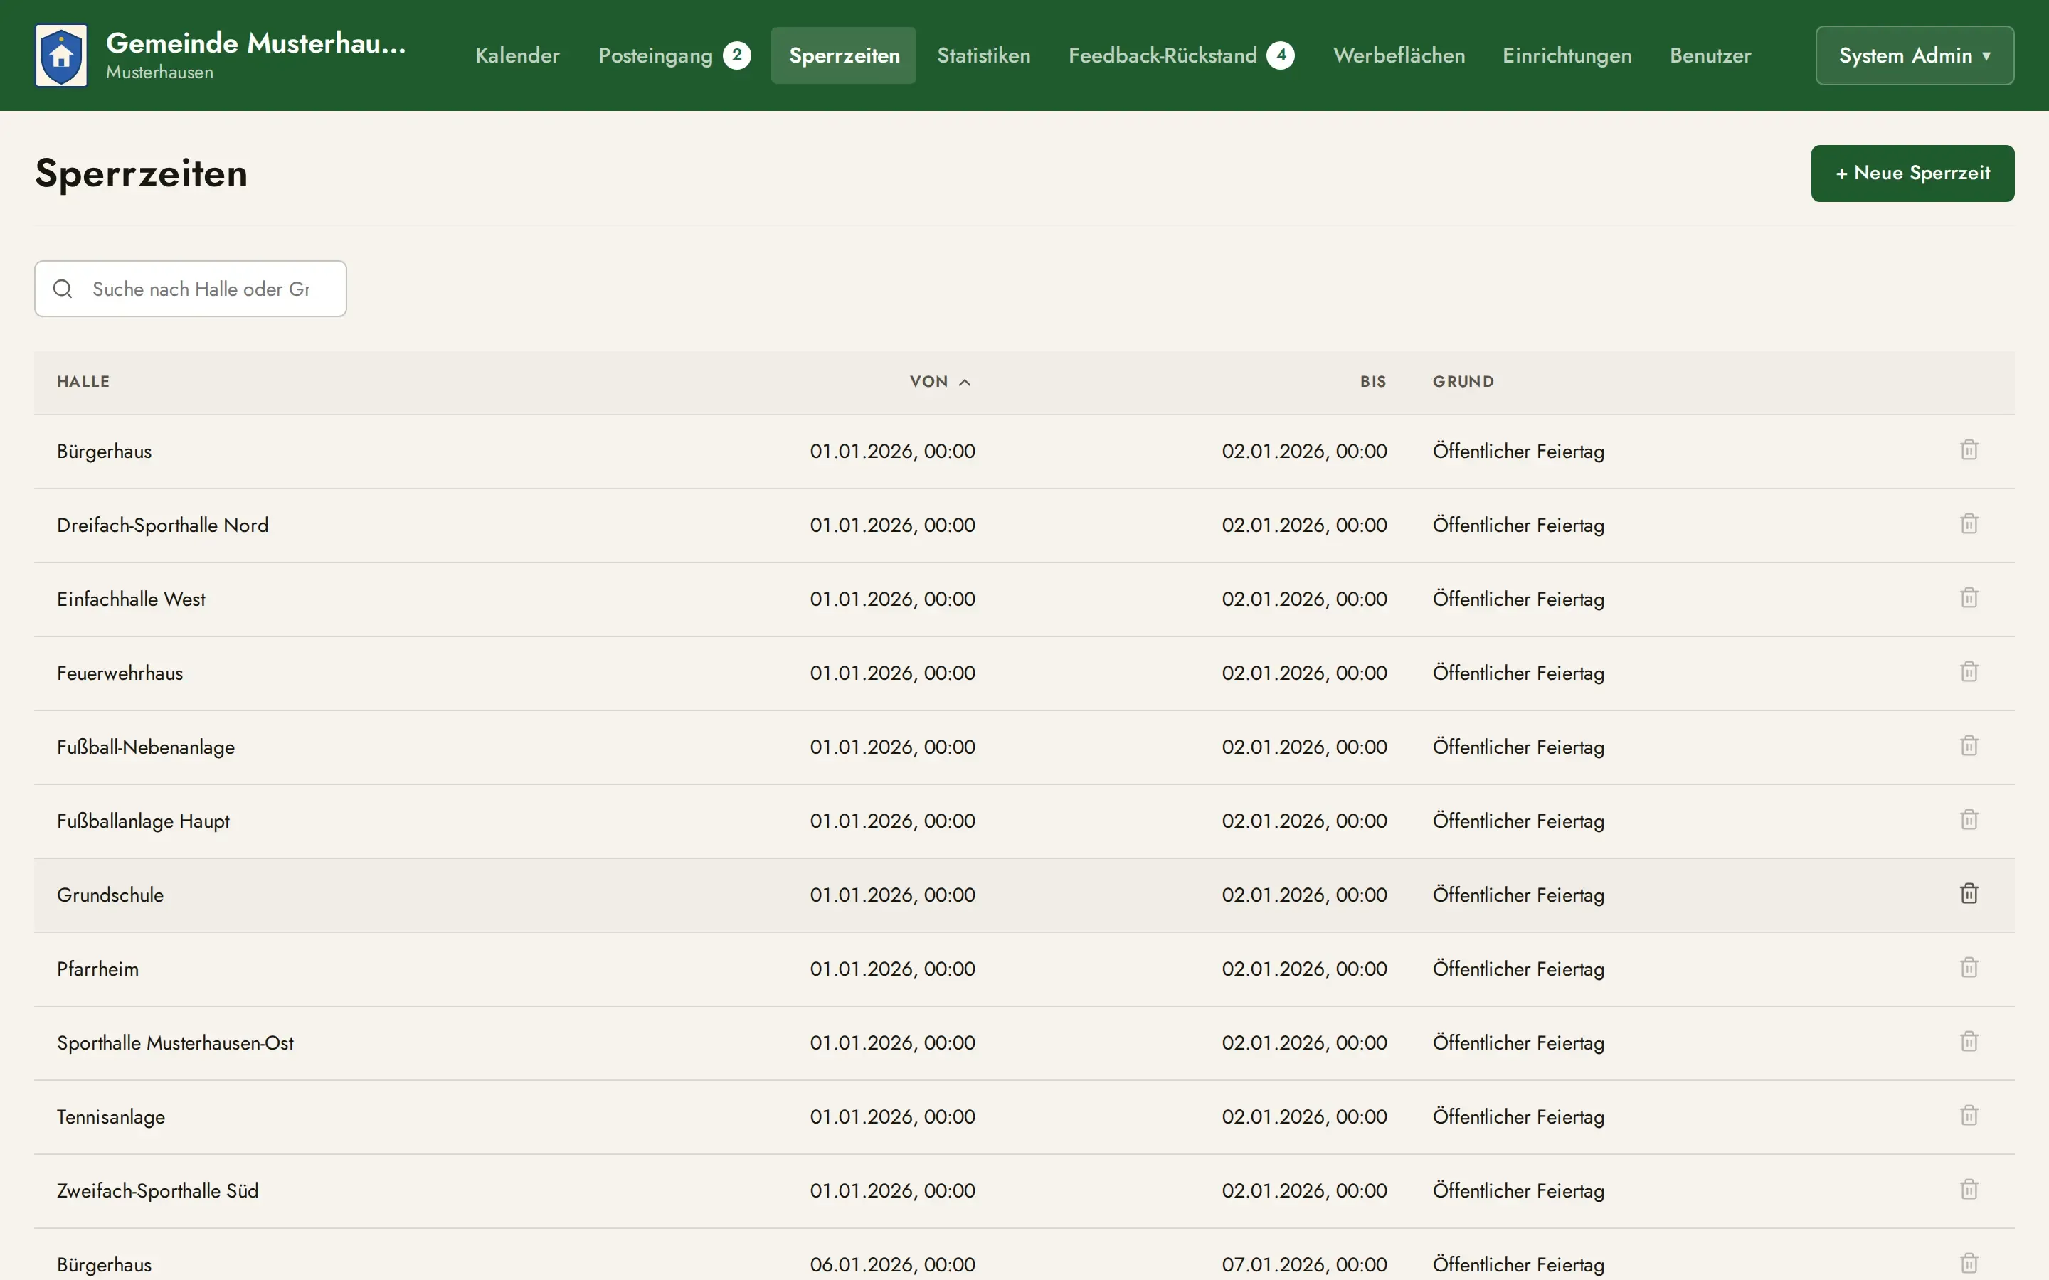Open the System Admin dropdown
Image resolution: width=2049 pixels, height=1280 pixels.
pos(1915,55)
